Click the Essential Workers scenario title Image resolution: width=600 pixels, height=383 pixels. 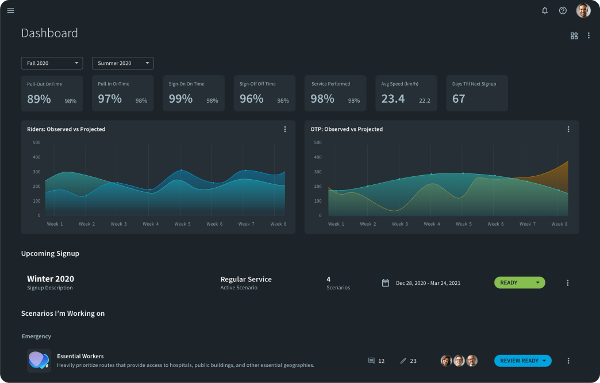point(80,356)
